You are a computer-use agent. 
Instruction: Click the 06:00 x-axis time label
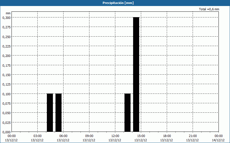(63, 136)
